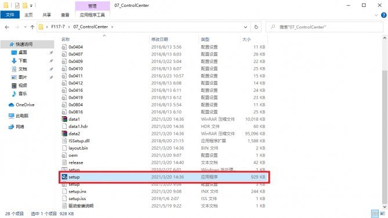Open the 应用程序工具 ribbon tab

coord(92,15)
